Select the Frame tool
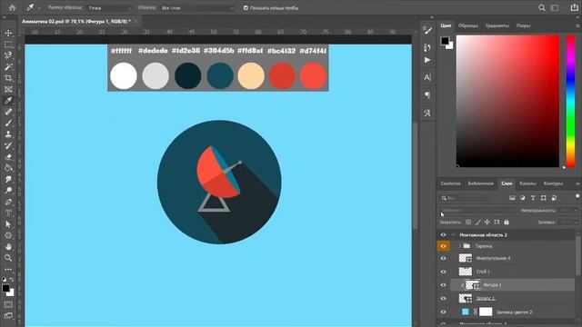This screenshot has width=582, height=327. tap(8, 89)
